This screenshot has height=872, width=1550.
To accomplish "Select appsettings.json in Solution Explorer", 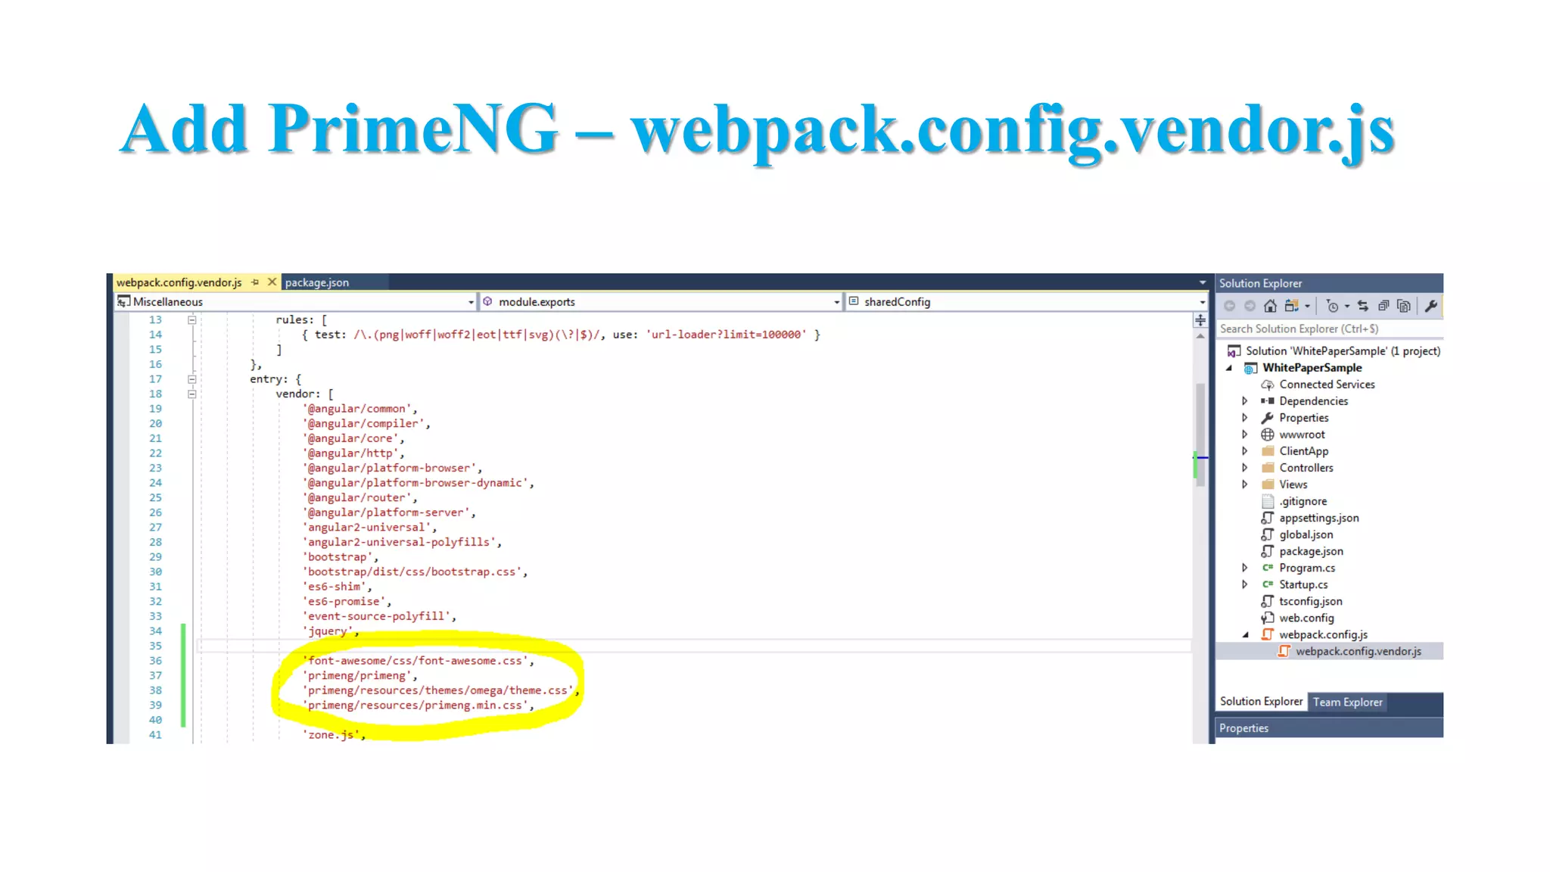I will [1318, 518].
